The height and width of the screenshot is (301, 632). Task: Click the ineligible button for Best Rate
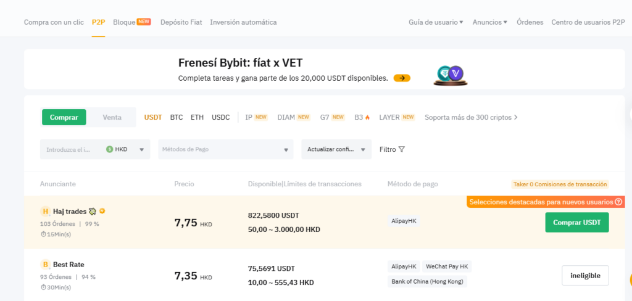tap(585, 276)
